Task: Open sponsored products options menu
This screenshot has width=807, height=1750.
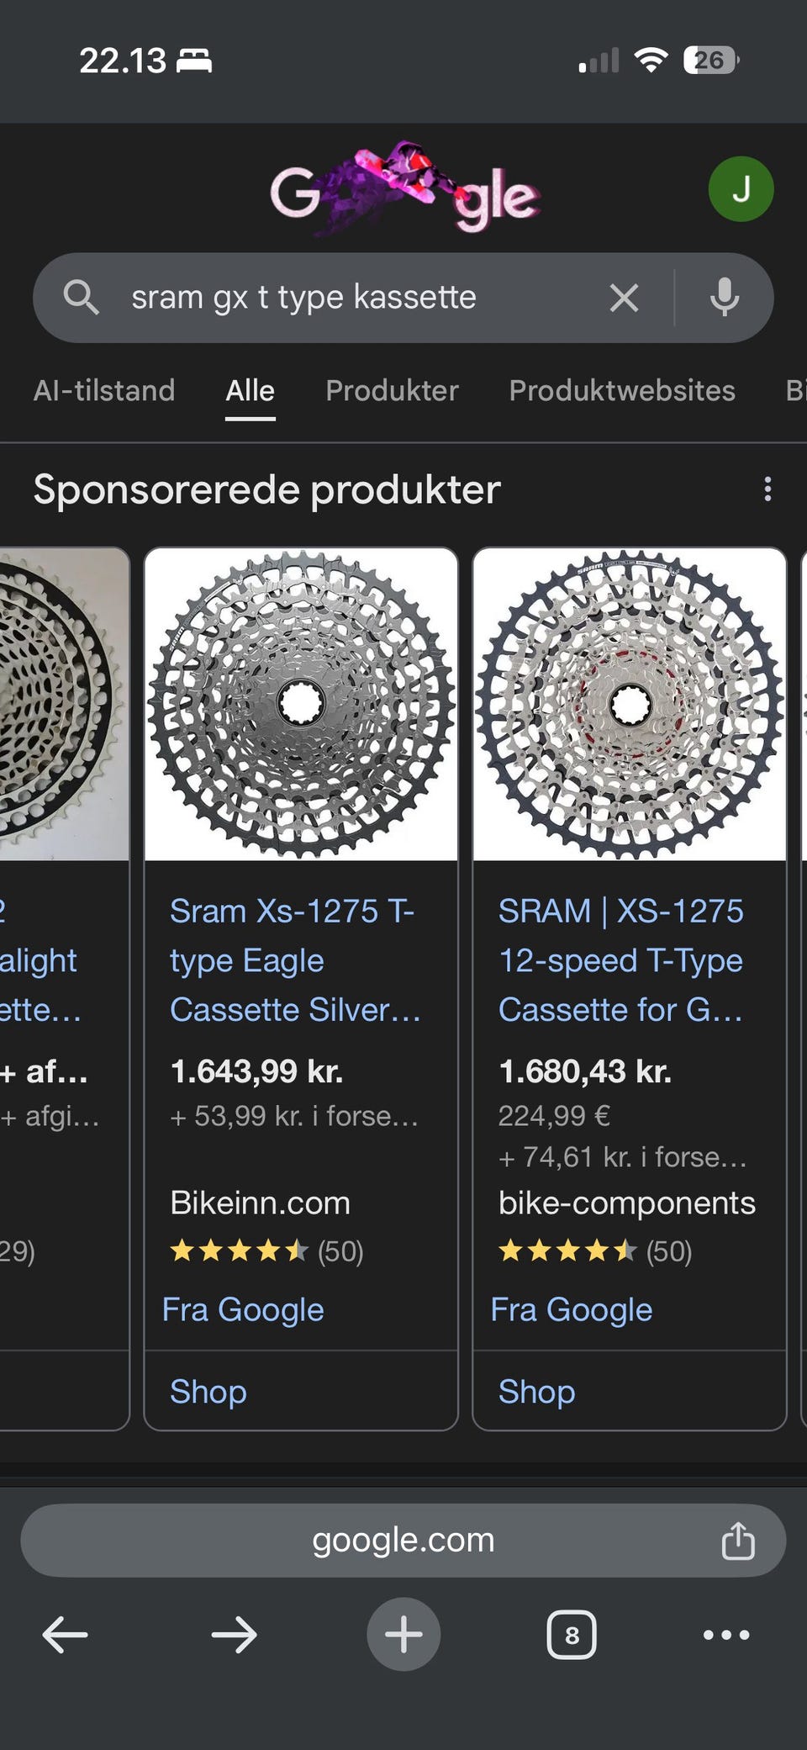Action: tap(767, 489)
